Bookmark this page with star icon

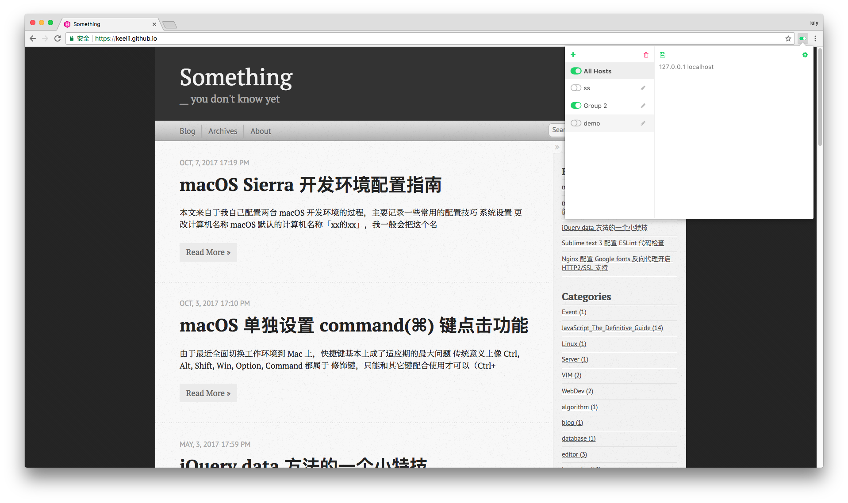click(788, 38)
